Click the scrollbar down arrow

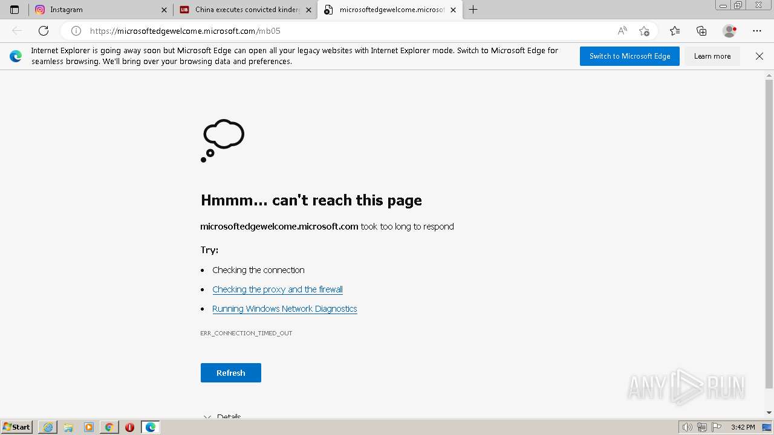pos(769,413)
